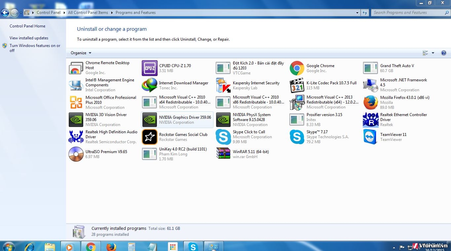Expand the view options dropdown arrow

coord(433,53)
